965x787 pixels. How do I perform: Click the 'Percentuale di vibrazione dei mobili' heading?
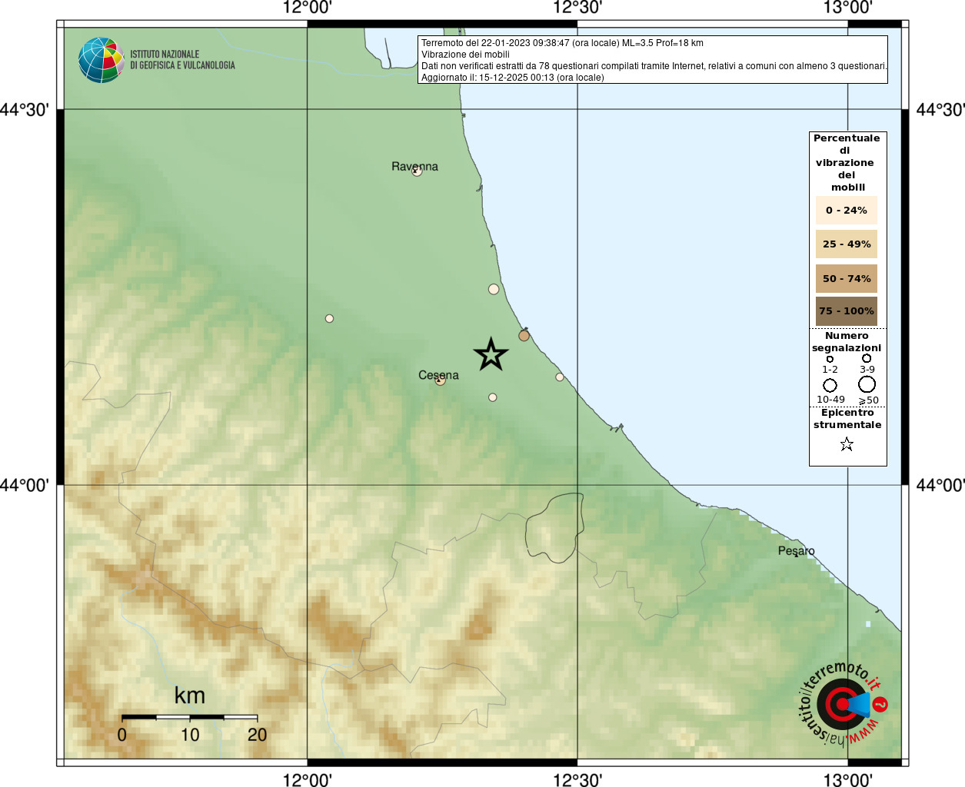847,163
